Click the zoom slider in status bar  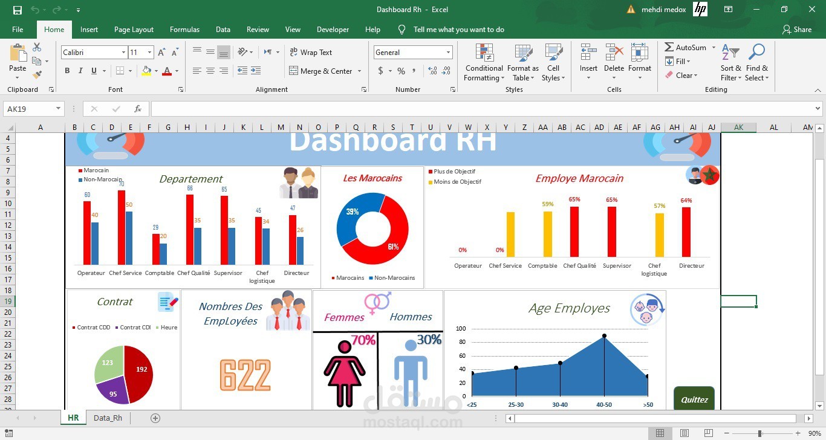click(760, 433)
